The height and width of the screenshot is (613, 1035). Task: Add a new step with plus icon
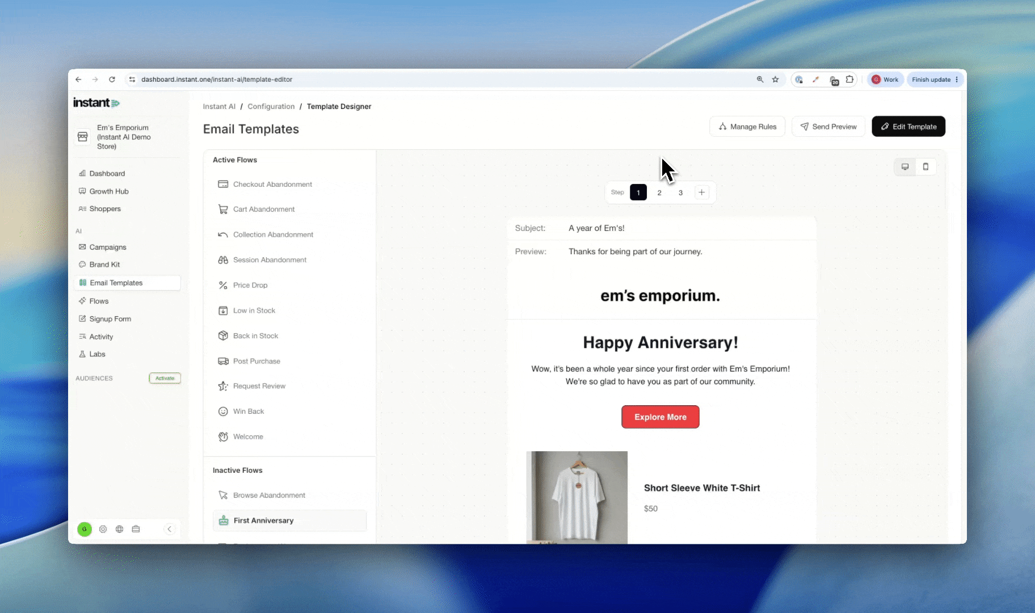[701, 192]
